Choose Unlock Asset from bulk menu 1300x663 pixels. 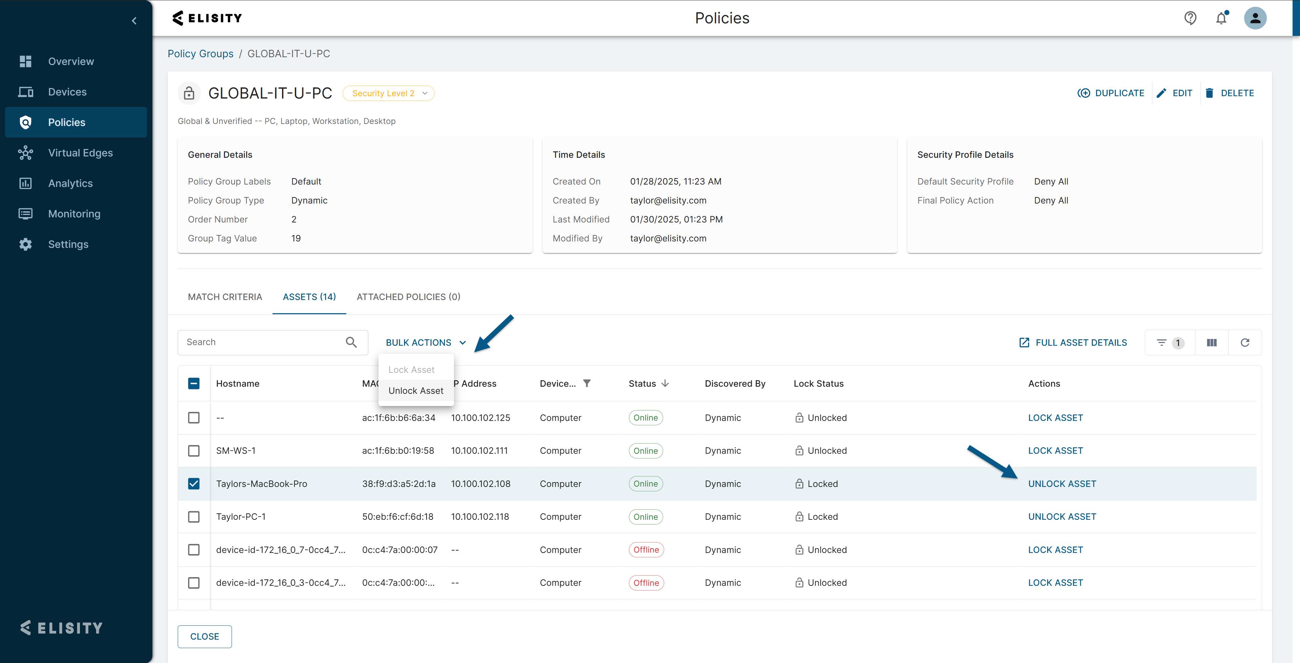coord(416,390)
